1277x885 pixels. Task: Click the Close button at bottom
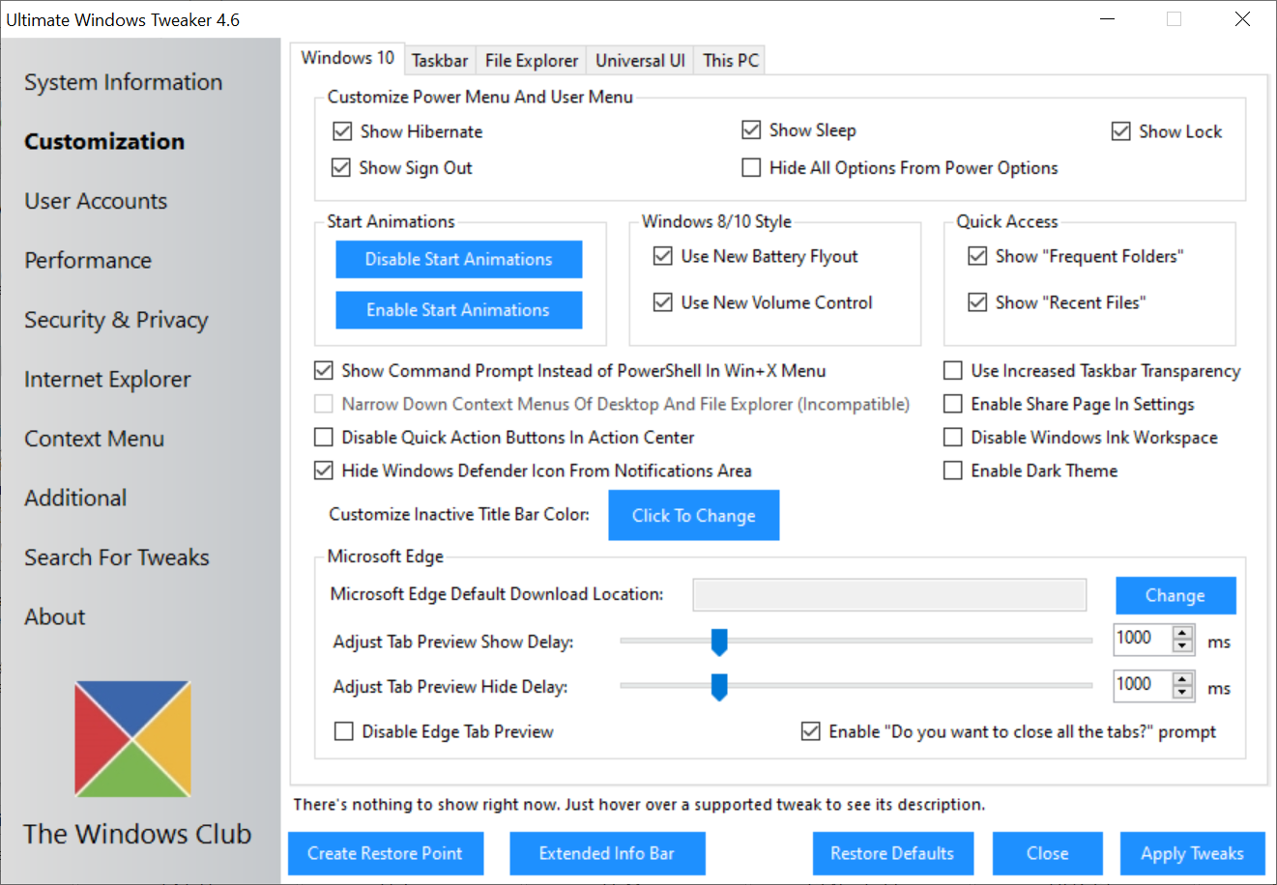coord(1048,853)
